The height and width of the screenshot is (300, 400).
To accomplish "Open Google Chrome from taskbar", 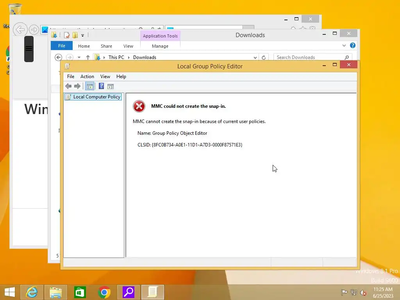I will tap(104, 292).
